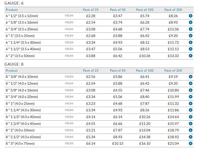The height and width of the screenshot is (149, 197).
Task: Click plus icon for 8 * 1" screws
Action: [190, 104]
